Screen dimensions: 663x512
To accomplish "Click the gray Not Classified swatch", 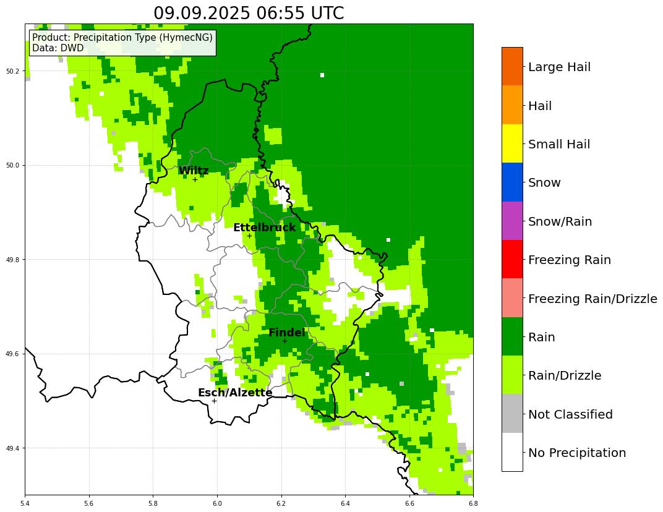I will (512, 414).
